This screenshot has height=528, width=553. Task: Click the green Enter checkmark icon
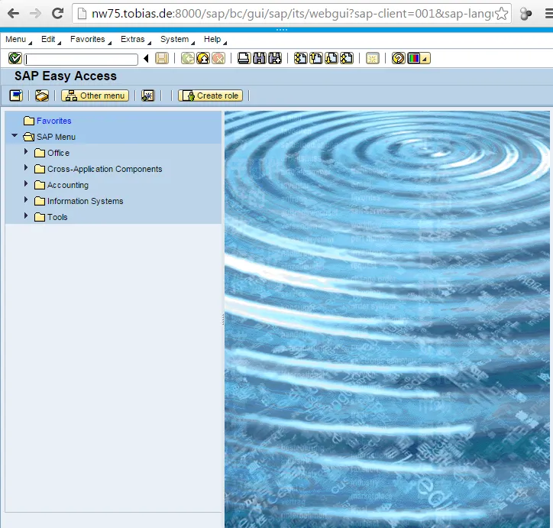[14, 59]
